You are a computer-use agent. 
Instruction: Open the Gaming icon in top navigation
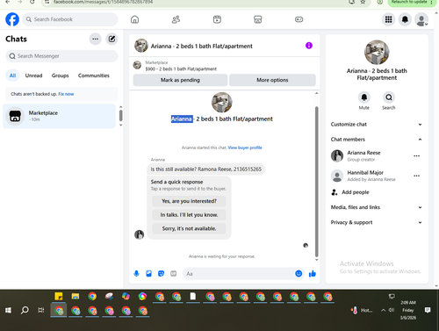click(299, 19)
